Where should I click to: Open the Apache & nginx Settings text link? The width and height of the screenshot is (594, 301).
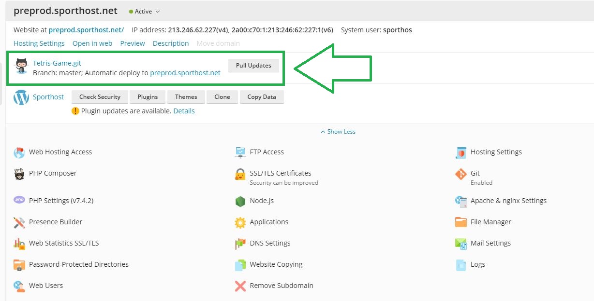click(x=508, y=201)
